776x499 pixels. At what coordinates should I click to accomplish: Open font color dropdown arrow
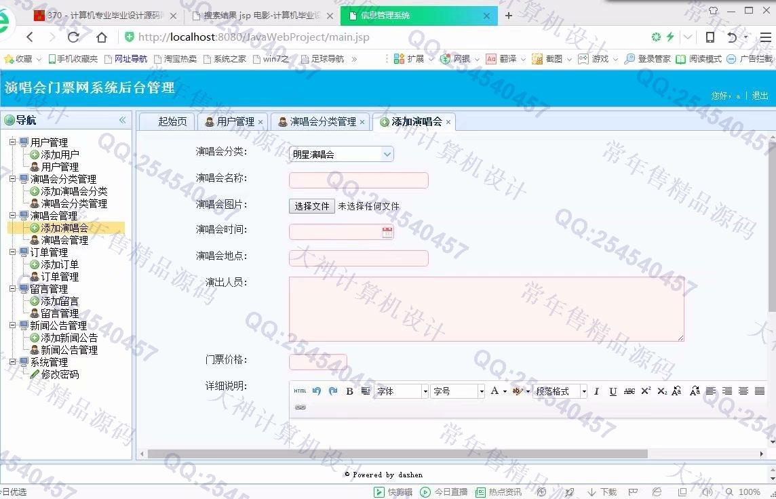tap(505, 391)
